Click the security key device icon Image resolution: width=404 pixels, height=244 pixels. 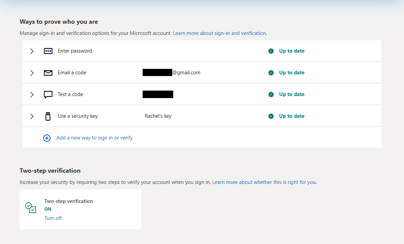coord(48,116)
